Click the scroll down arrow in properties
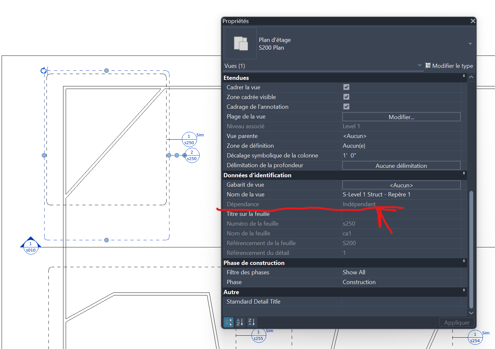Screen dimensions: 495x349 (471, 313)
